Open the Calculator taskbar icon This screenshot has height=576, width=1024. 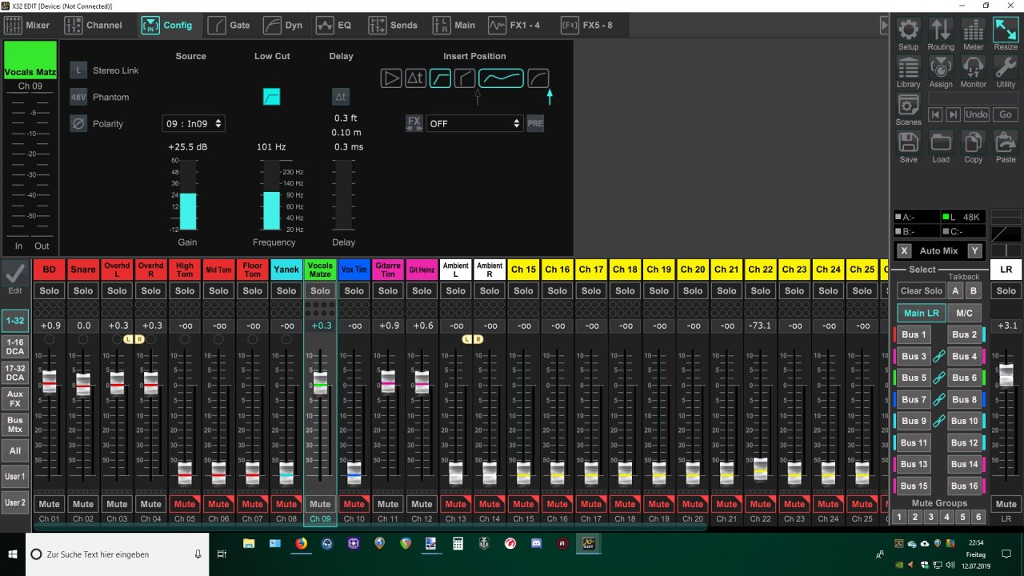(458, 544)
